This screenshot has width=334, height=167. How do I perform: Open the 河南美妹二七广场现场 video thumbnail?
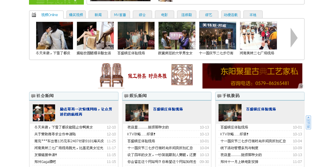click(x=258, y=35)
